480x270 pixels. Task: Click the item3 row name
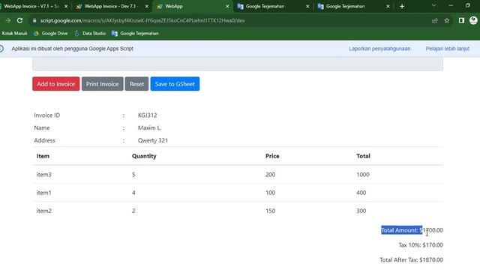coord(43,175)
